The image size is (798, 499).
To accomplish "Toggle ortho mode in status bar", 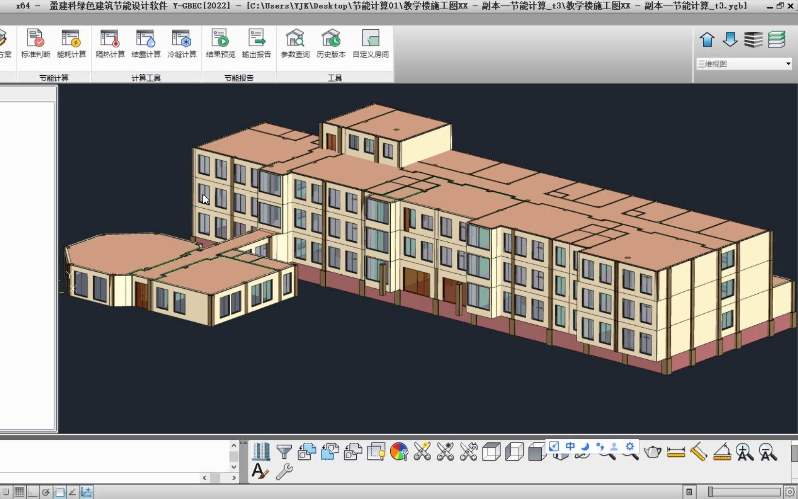I will coord(32,492).
